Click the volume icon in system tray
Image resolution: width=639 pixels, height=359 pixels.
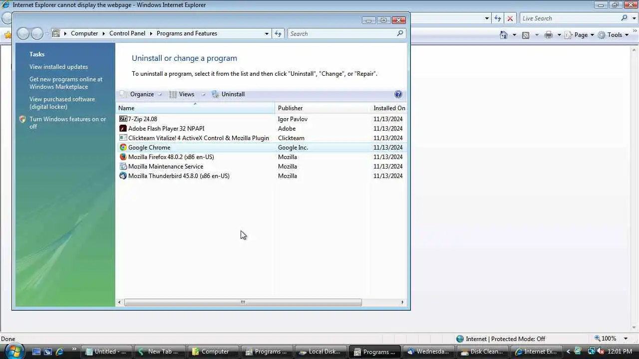(601, 352)
